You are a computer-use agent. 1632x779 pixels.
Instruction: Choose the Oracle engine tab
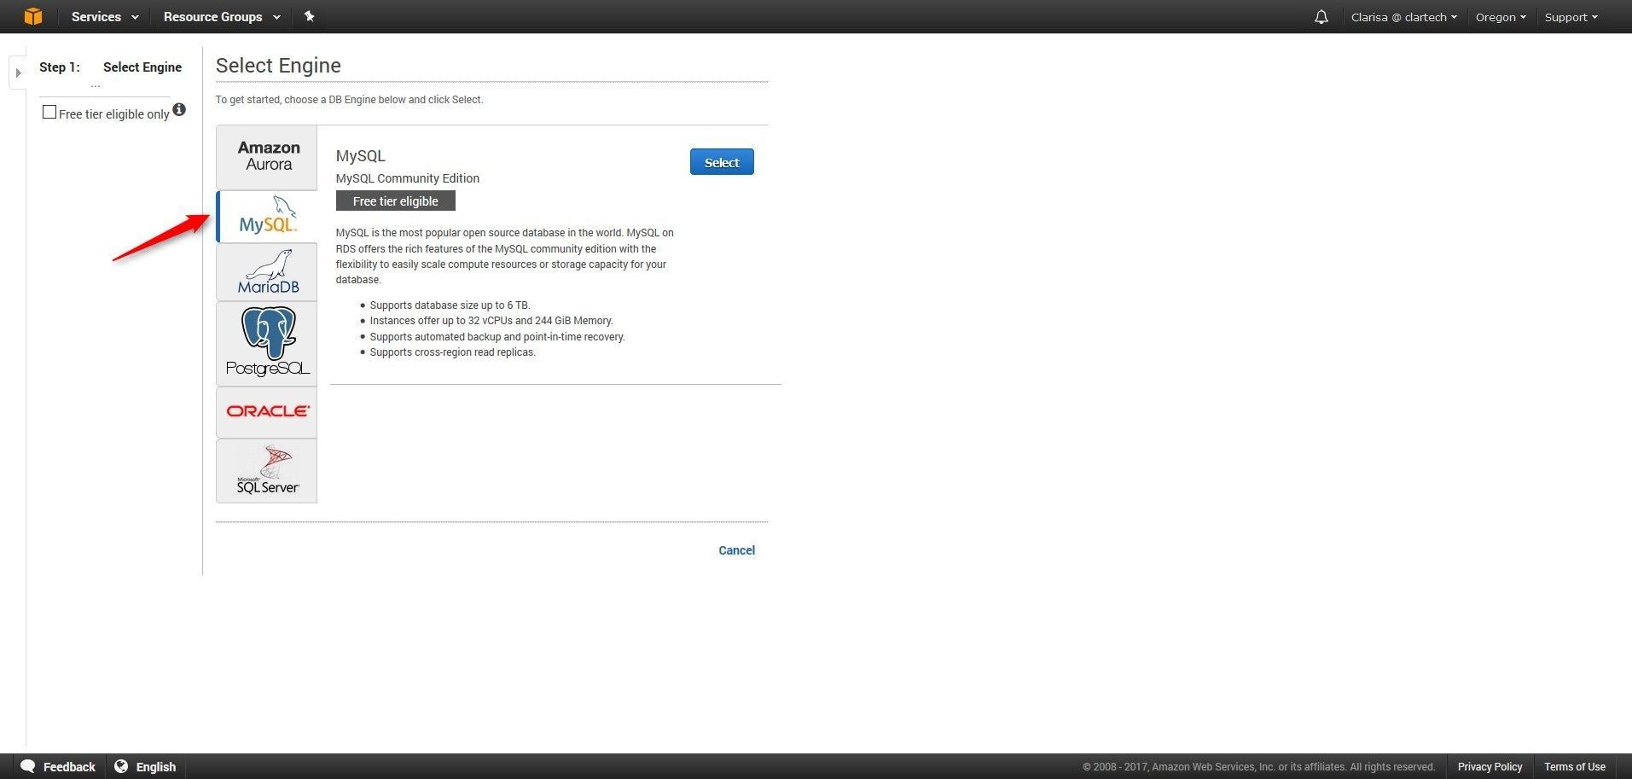pos(267,412)
